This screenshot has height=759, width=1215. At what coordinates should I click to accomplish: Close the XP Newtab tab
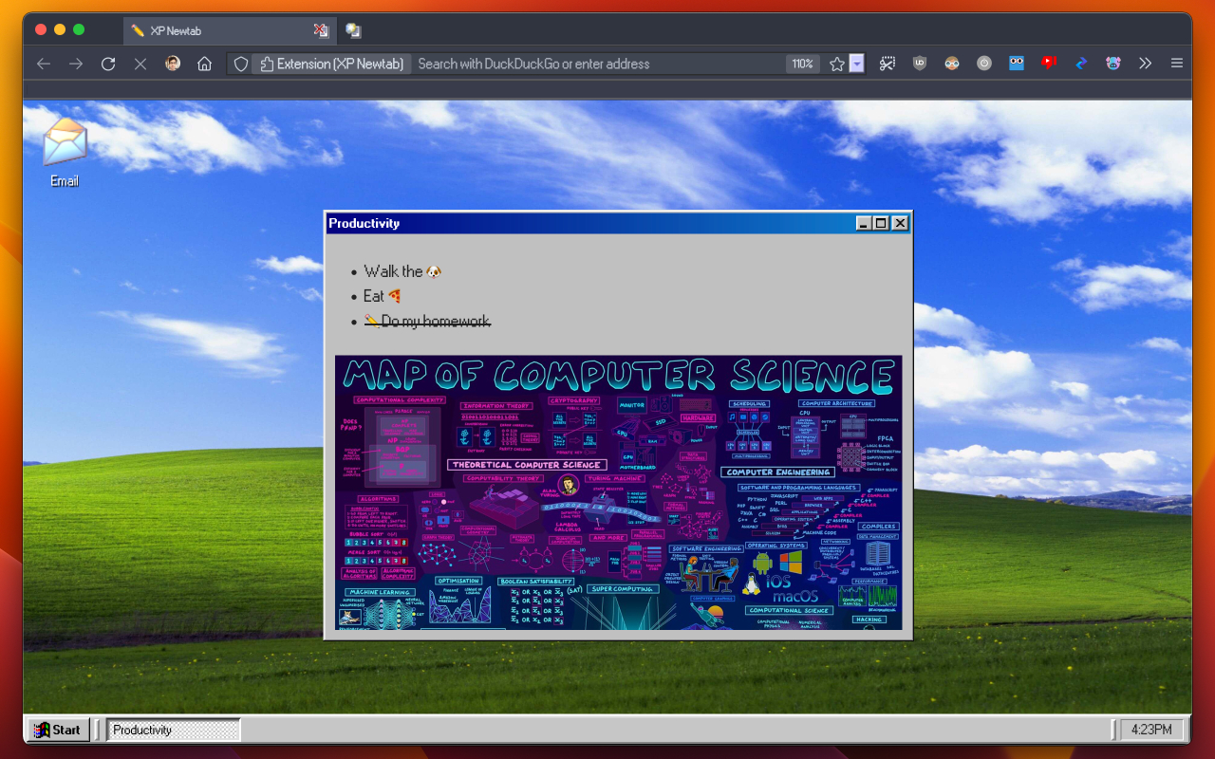(x=321, y=30)
